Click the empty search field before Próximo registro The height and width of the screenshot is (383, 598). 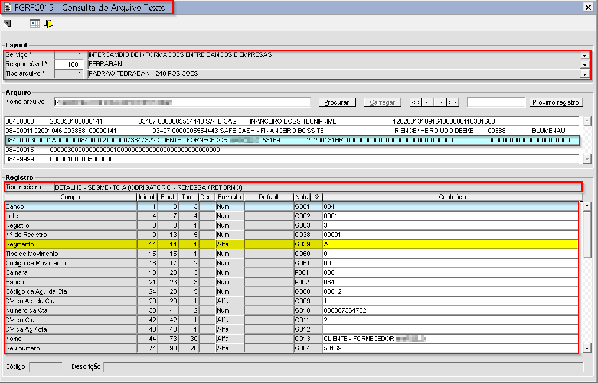pyautogui.click(x=495, y=102)
